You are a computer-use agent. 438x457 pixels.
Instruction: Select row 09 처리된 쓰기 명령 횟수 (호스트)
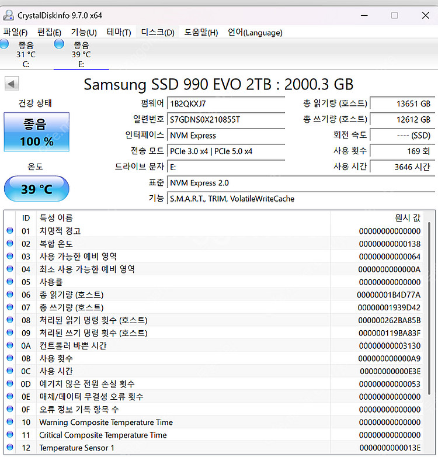pos(214,333)
